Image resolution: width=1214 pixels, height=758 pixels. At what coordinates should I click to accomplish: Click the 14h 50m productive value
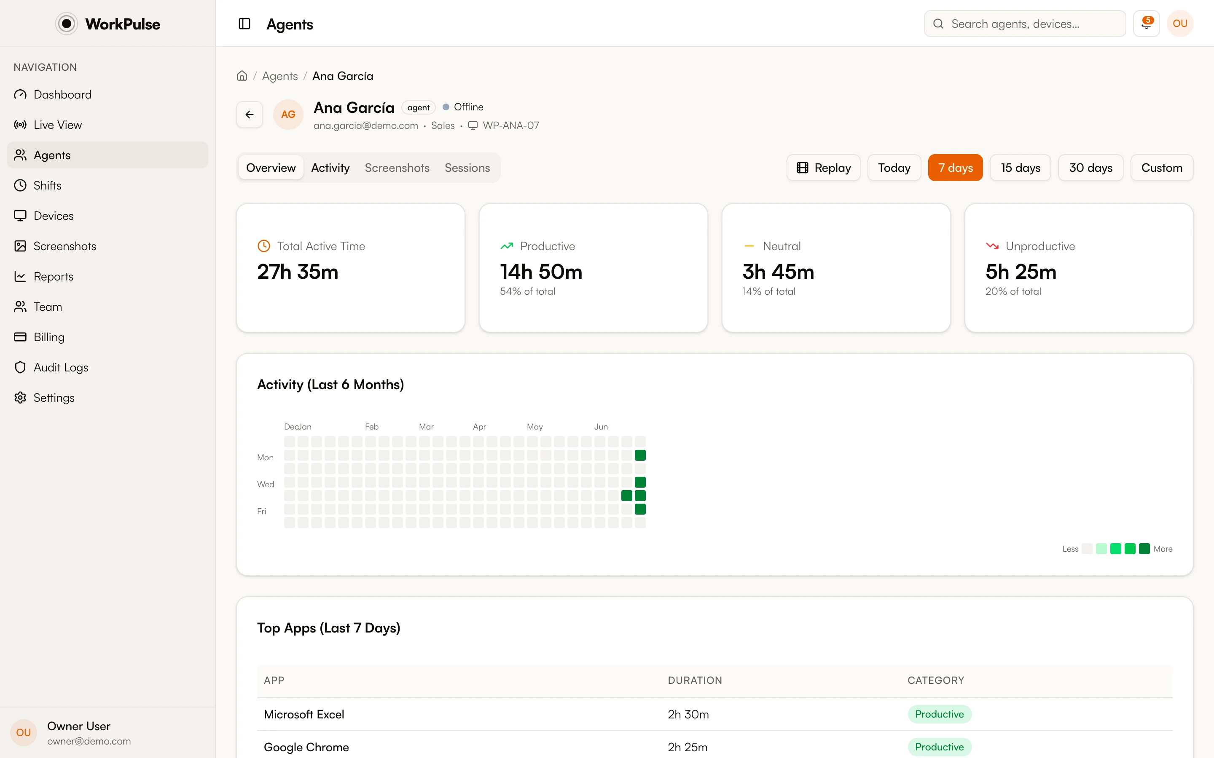(541, 272)
